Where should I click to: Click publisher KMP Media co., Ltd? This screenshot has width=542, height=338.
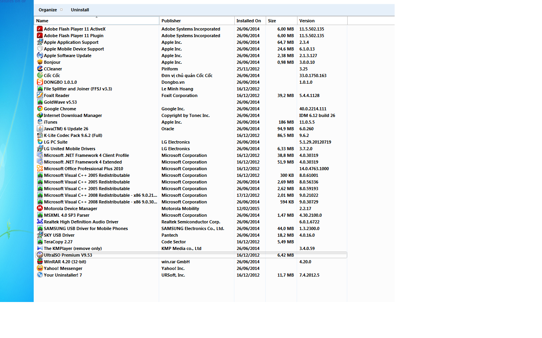pyautogui.click(x=181, y=248)
